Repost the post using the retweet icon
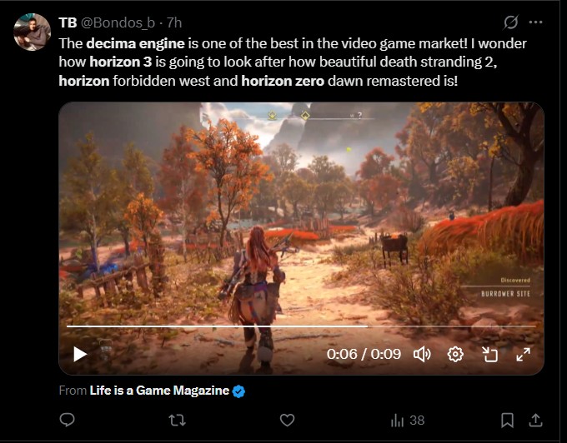Image resolution: width=567 pixels, height=443 pixels. click(x=177, y=420)
